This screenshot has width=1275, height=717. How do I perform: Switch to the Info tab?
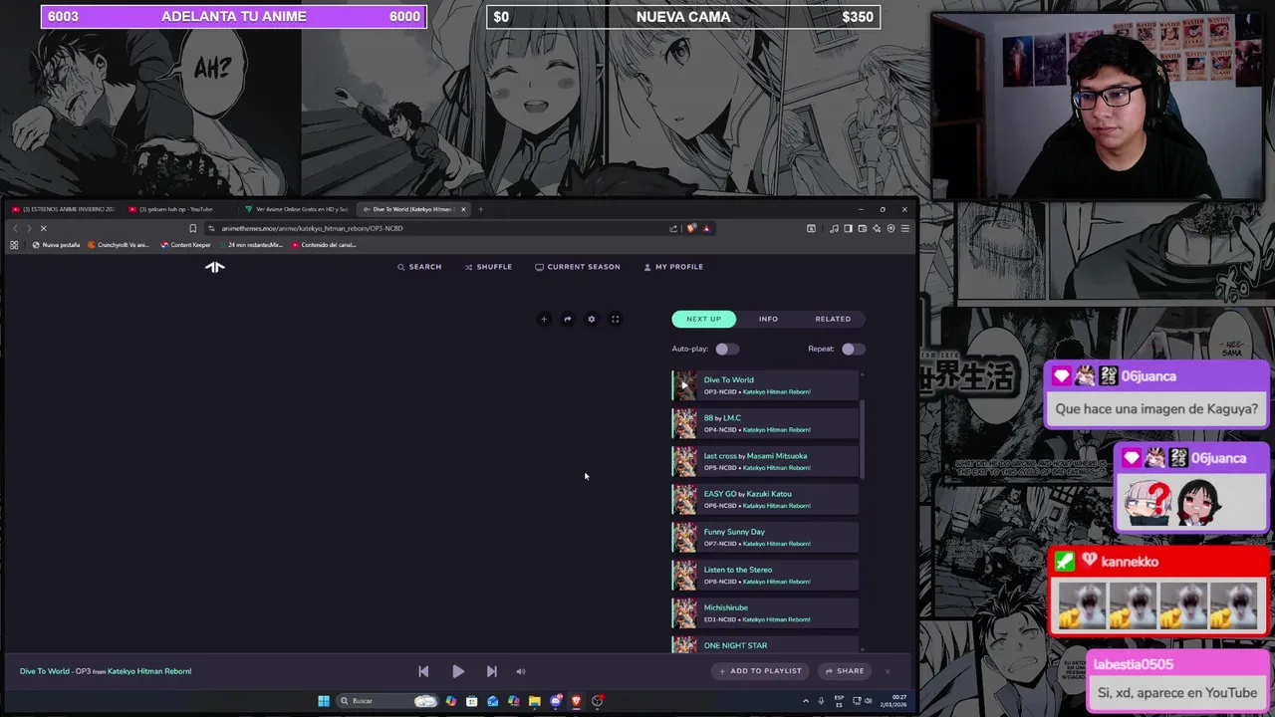click(768, 319)
